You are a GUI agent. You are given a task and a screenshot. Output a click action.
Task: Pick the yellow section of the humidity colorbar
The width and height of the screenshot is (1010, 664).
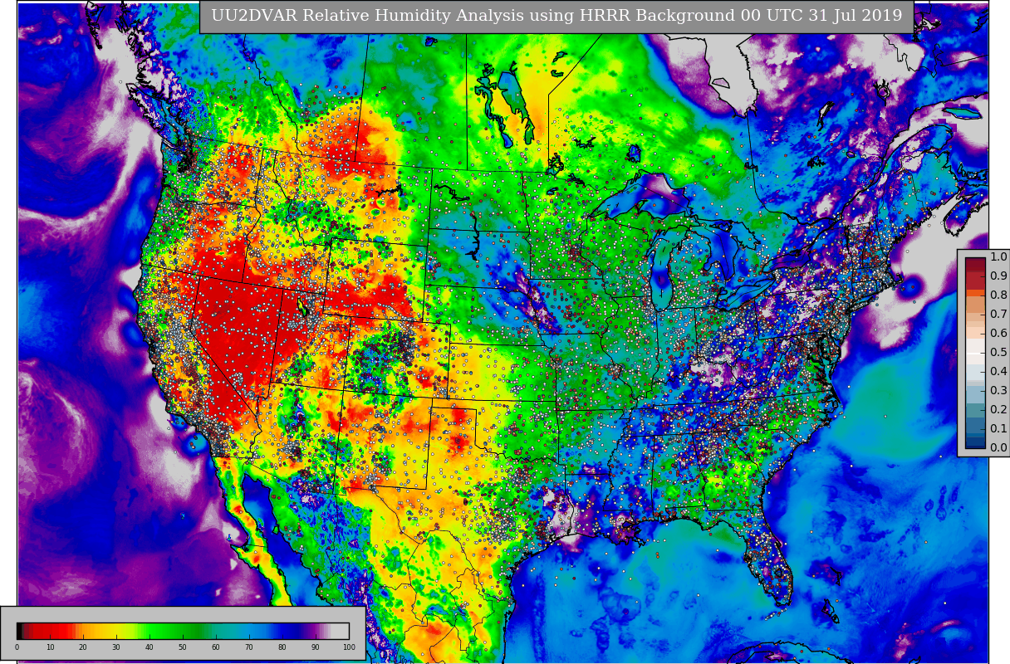click(115, 631)
